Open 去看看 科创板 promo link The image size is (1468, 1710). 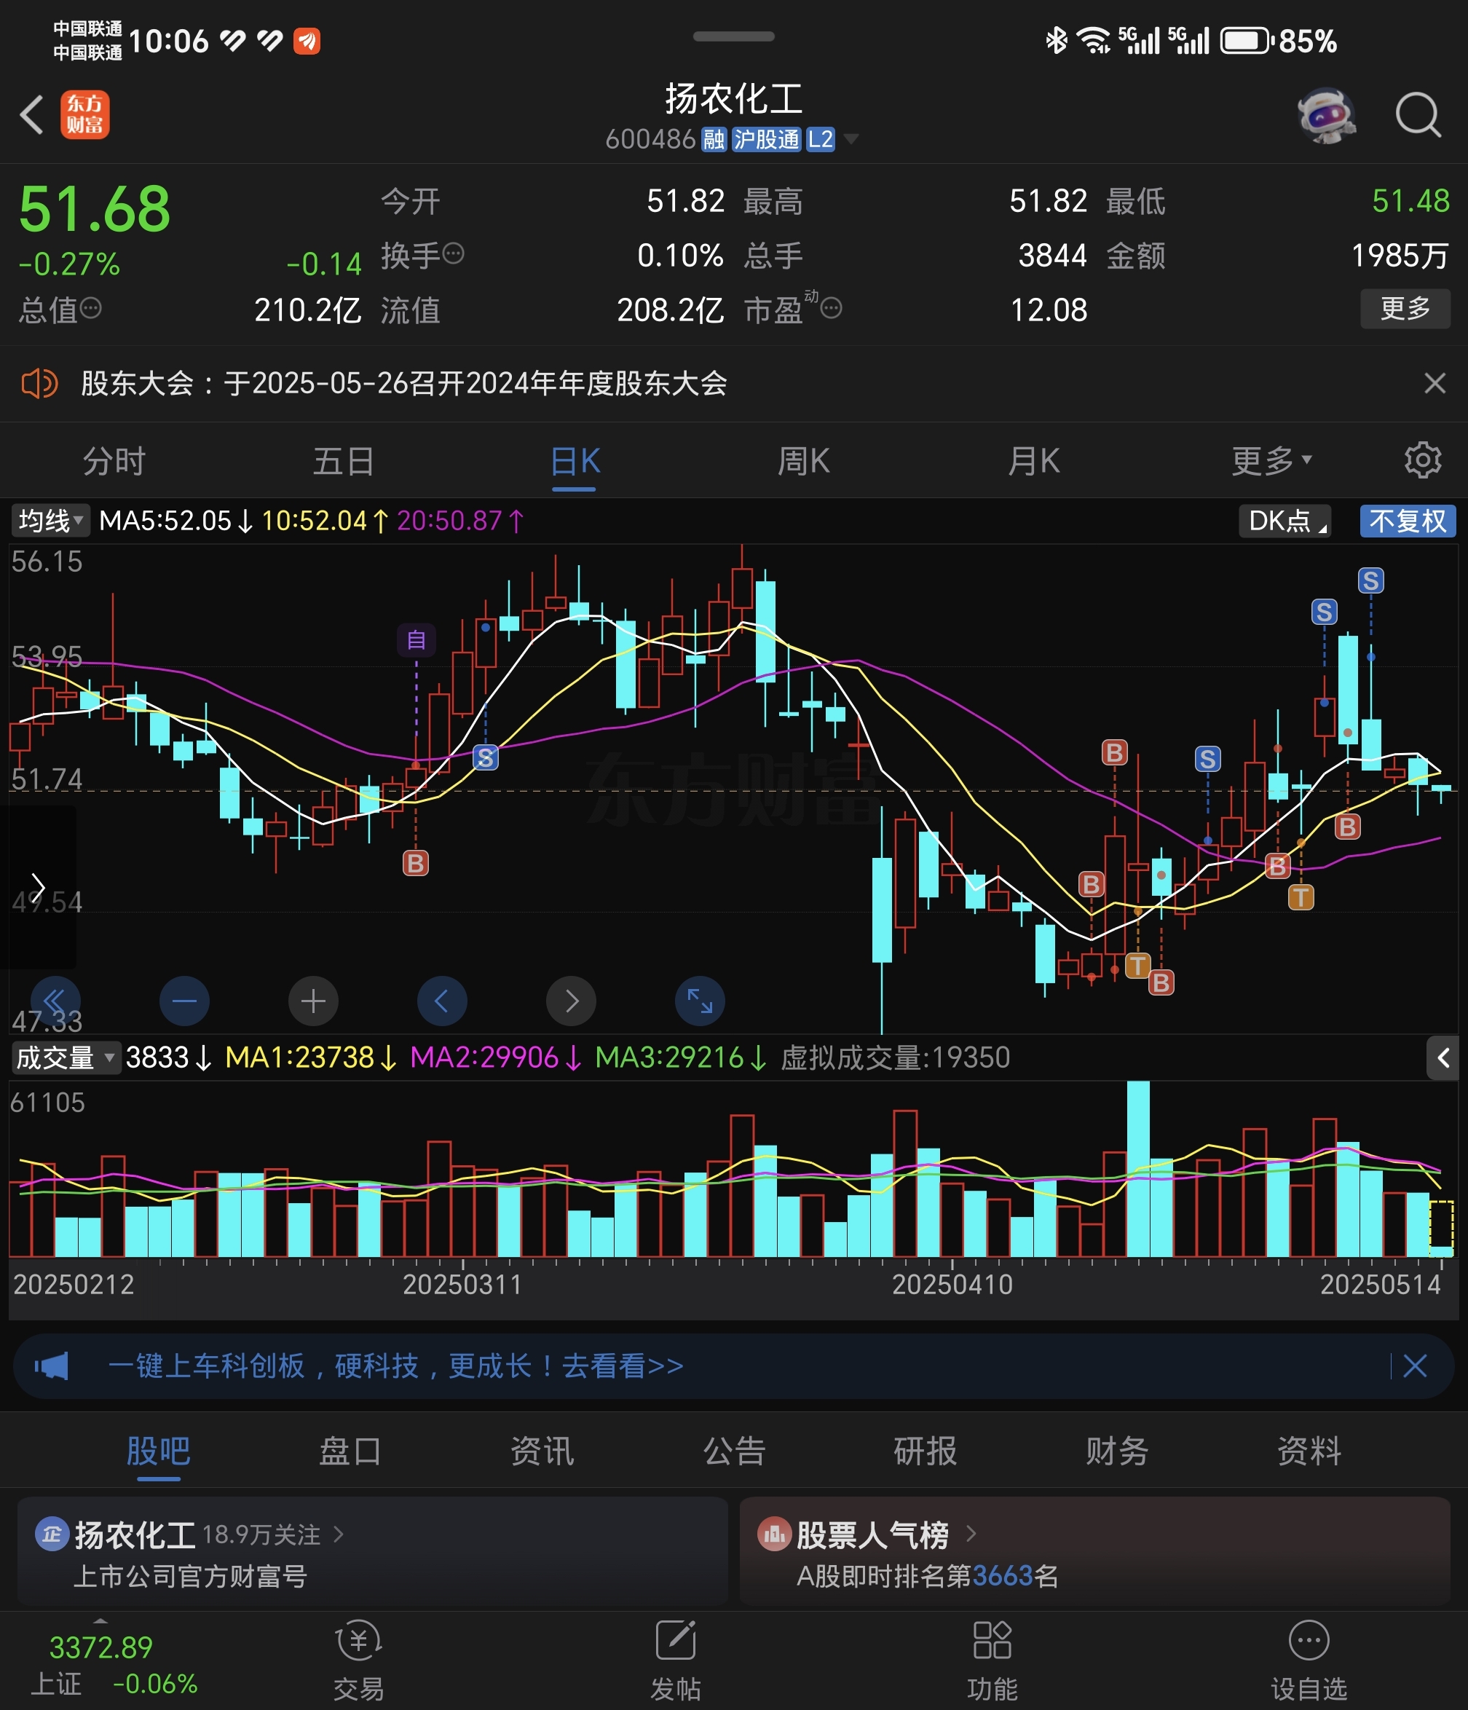(x=623, y=1366)
